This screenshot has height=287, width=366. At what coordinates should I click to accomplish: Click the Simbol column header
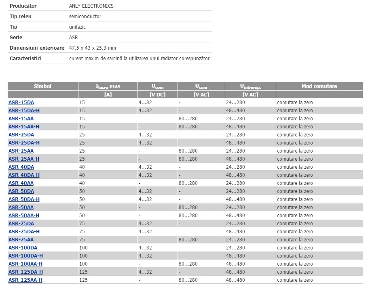coord(42,86)
